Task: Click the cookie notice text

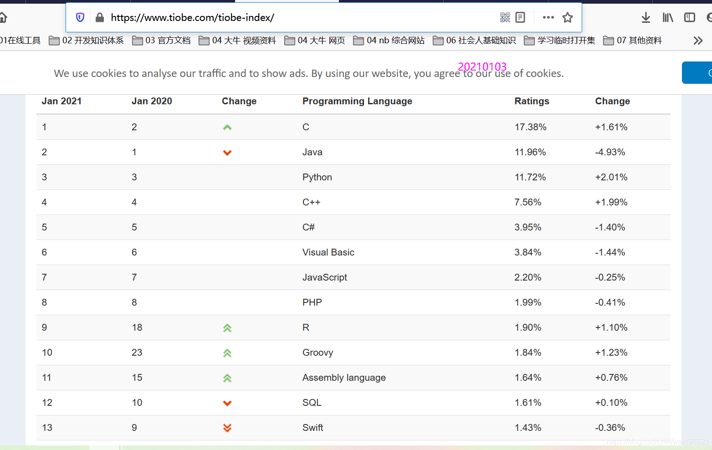Action: (x=308, y=73)
